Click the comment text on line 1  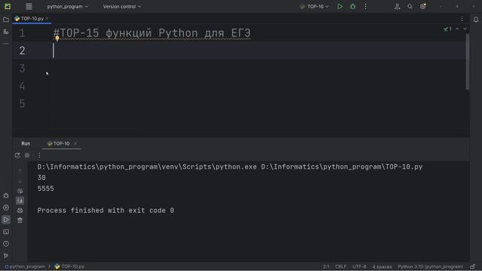(152, 33)
